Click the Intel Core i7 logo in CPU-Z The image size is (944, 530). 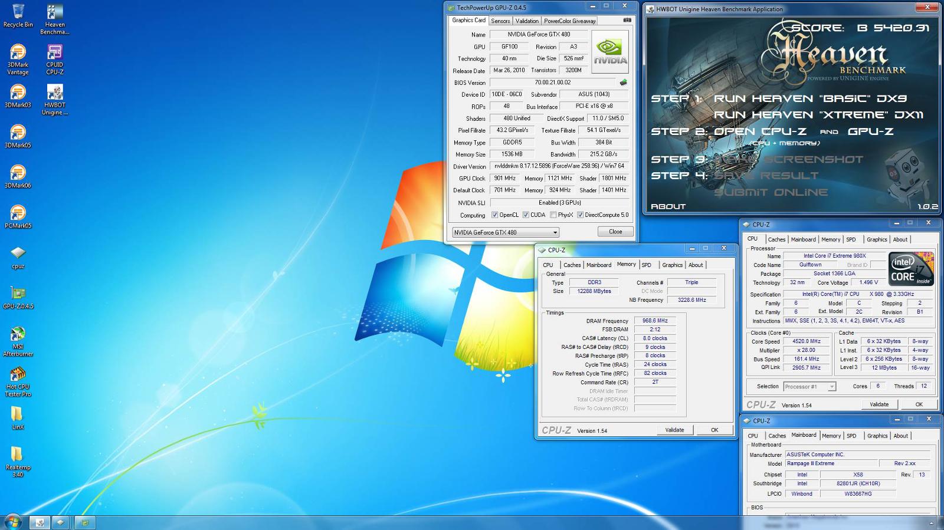click(x=911, y=269)
